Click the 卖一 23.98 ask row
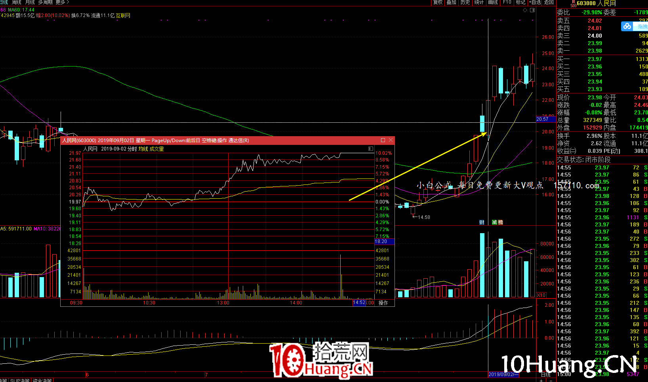This screenshot has height=382, width=648. (x=602, y=51)
